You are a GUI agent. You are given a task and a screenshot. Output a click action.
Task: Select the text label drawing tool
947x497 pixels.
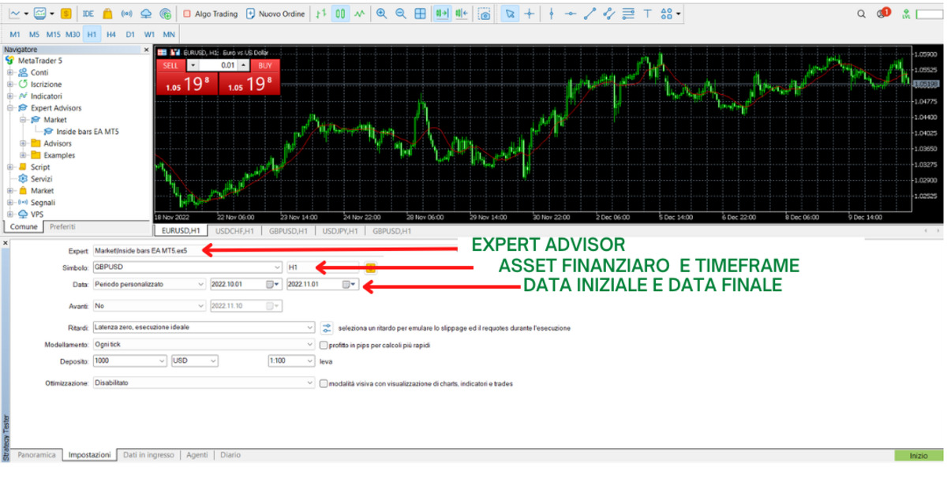pyautogui.click(x=647, y=13)
